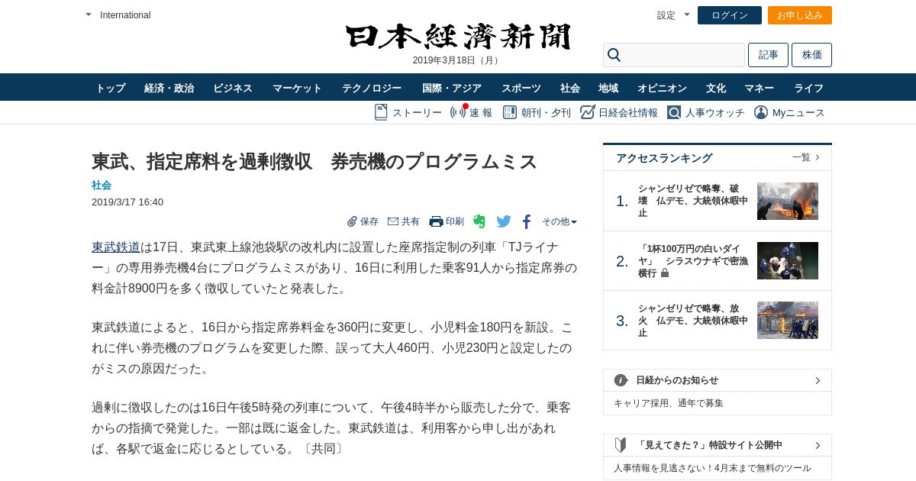Click the 日本経済新聞 logo

click(458, 37)
